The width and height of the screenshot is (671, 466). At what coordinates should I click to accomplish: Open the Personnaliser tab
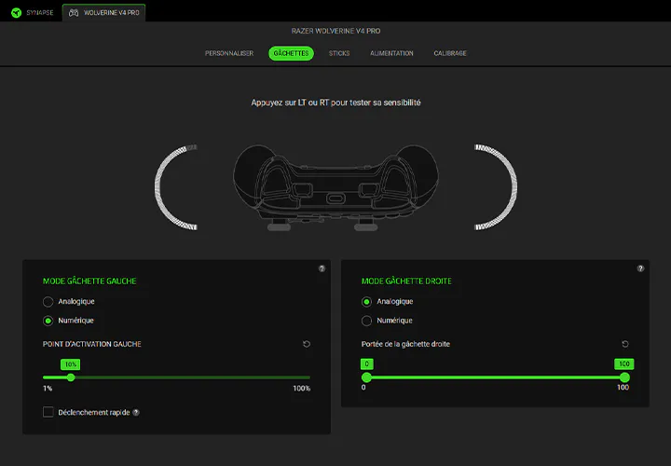(229, 53)
